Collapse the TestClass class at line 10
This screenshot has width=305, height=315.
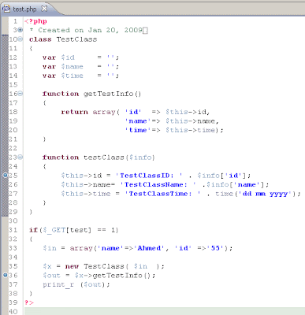coord(20,39)
